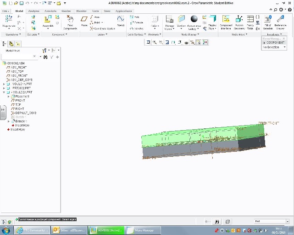Open the Get Data group dropdown
This screenshot has width=294, height=235.
click(x=33, y=34)
